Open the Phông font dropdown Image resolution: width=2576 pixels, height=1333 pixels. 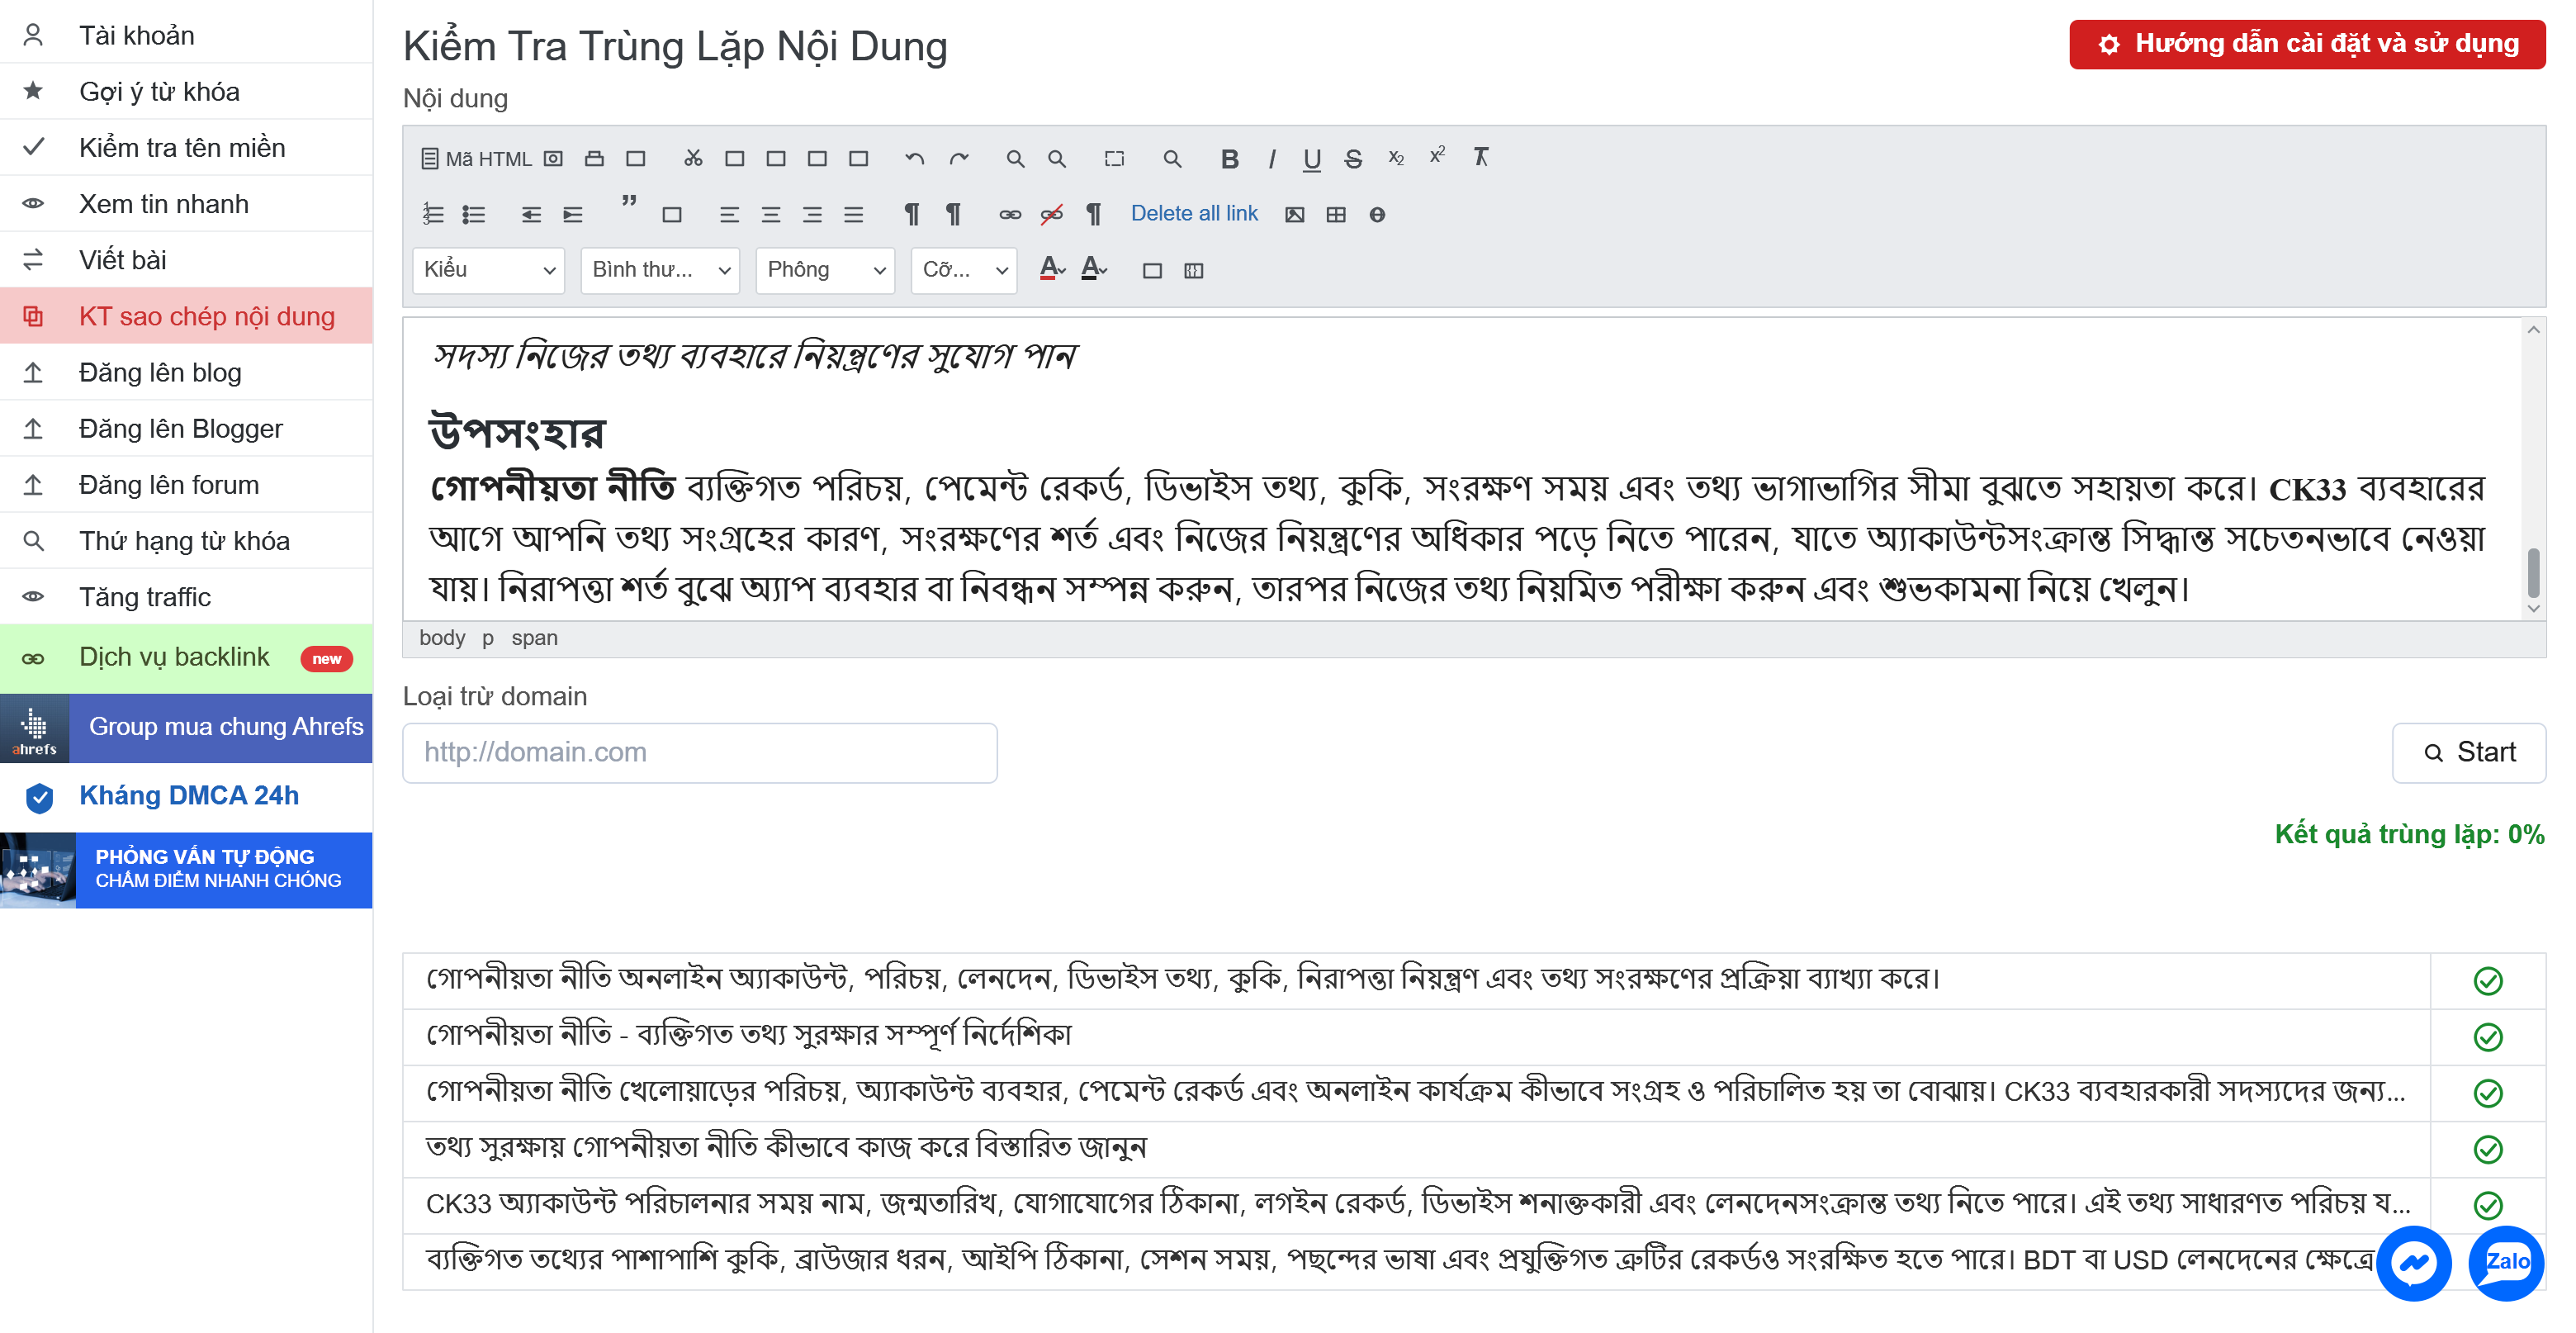point(825,270)
